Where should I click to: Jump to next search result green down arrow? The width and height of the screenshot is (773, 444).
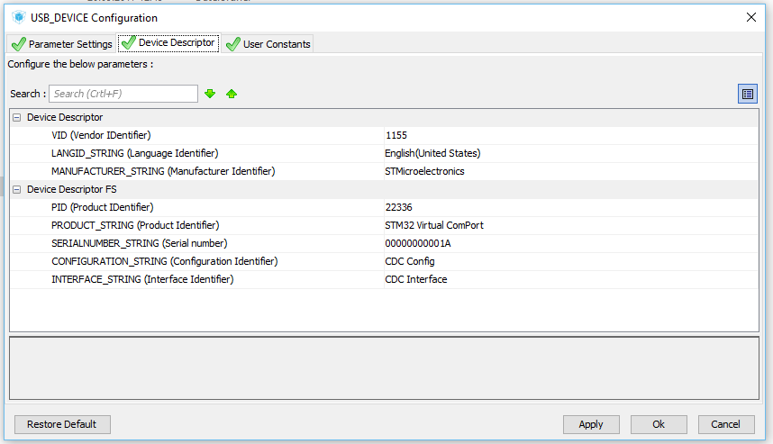click(210, 94)
